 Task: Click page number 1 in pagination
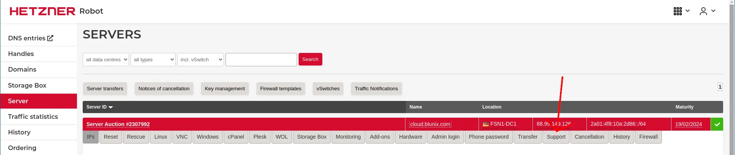tap(720, 87)
